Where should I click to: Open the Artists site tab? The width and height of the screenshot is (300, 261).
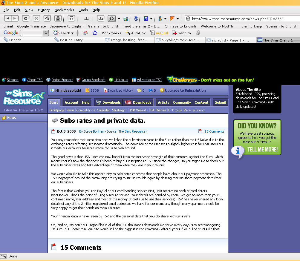coord(163,102)
